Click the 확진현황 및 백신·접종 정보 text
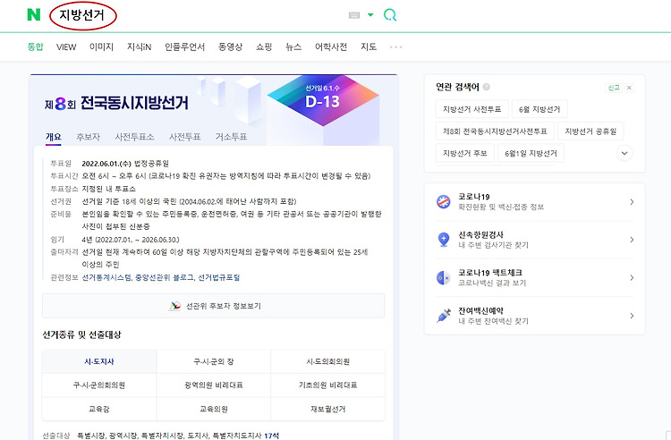Viewport: 671px width, 440px height. (501, 207)
